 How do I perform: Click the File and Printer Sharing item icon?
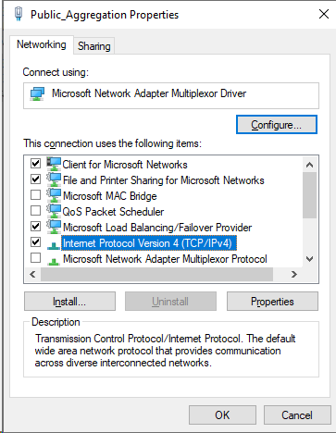54,179
